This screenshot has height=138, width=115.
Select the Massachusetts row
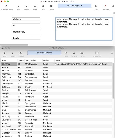click(x=56, y=129)
